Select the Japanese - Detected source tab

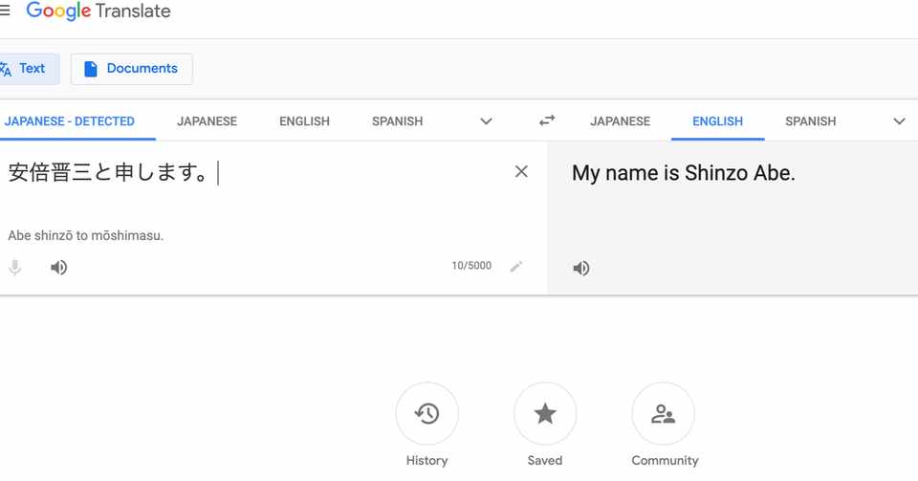coord(70,121)
